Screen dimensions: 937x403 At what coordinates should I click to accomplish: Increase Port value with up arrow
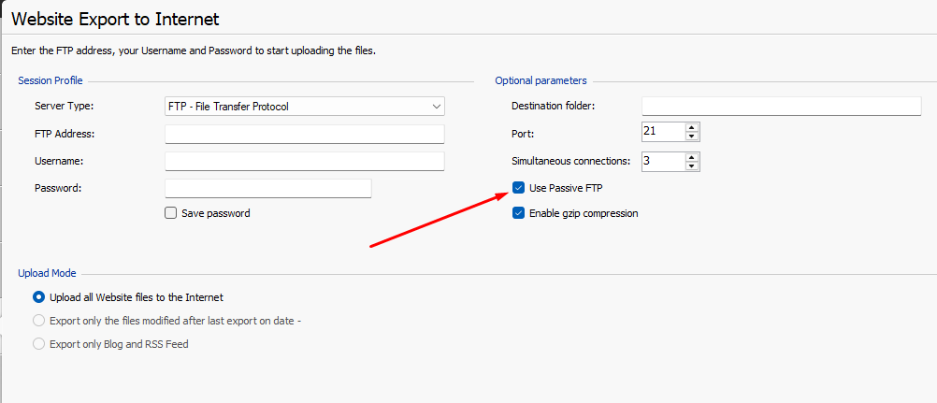pyautogui.click(x=692, y=128)
